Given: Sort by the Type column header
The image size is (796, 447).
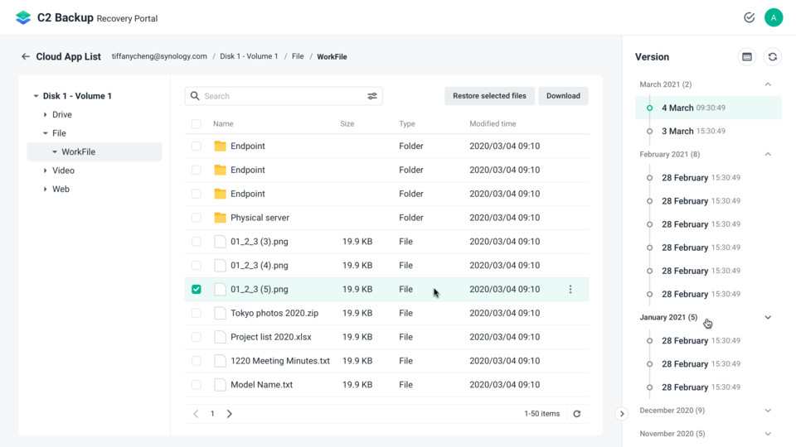Looking at the screenshot, I should click(x=407, y=123).
